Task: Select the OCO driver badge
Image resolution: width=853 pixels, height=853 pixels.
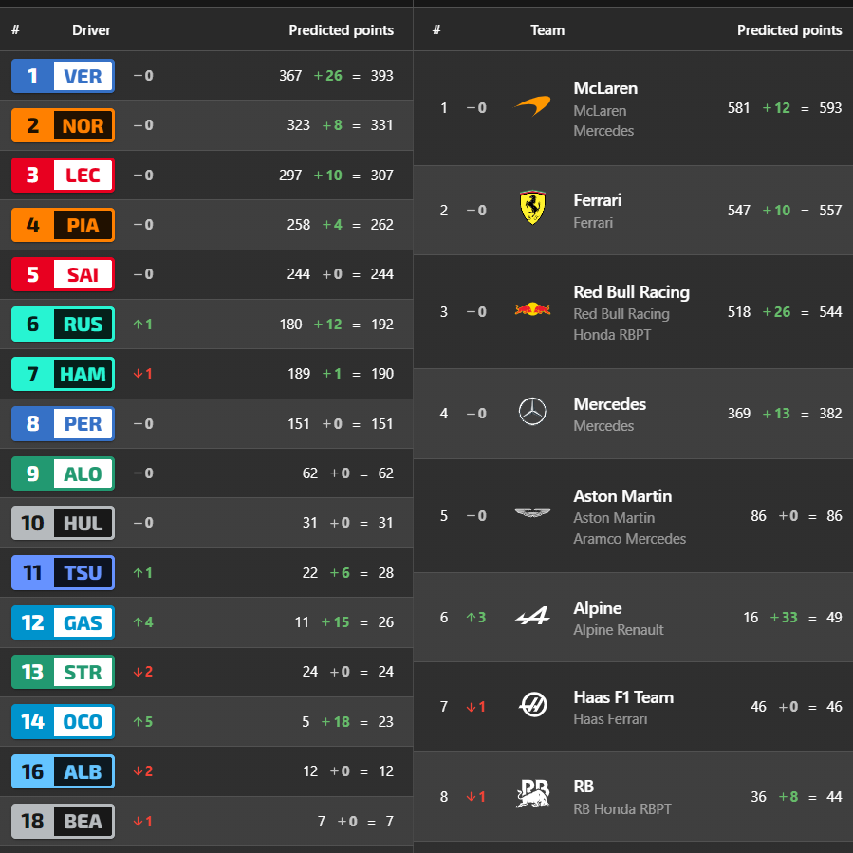Action: pos(64,721)
